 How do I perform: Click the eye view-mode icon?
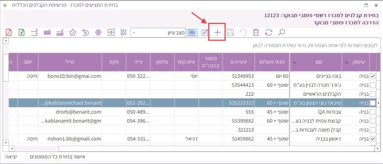192,32
